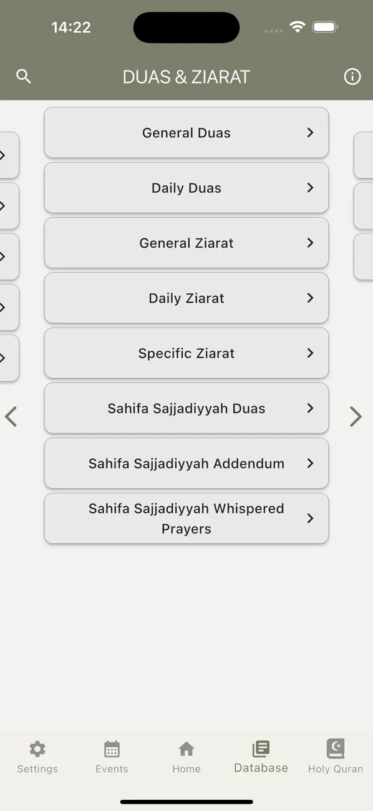373x811 pixels.
Task: Expand the Specific Ziarat chevron
Action: pyautogui.click(x=310, y=353)
